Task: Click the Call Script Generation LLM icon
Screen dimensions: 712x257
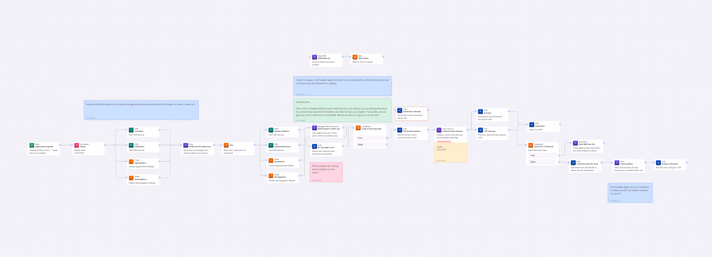Action: pos(400,130)
